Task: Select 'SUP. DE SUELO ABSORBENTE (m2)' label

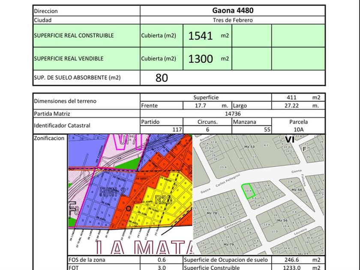Action: [77, 78]
